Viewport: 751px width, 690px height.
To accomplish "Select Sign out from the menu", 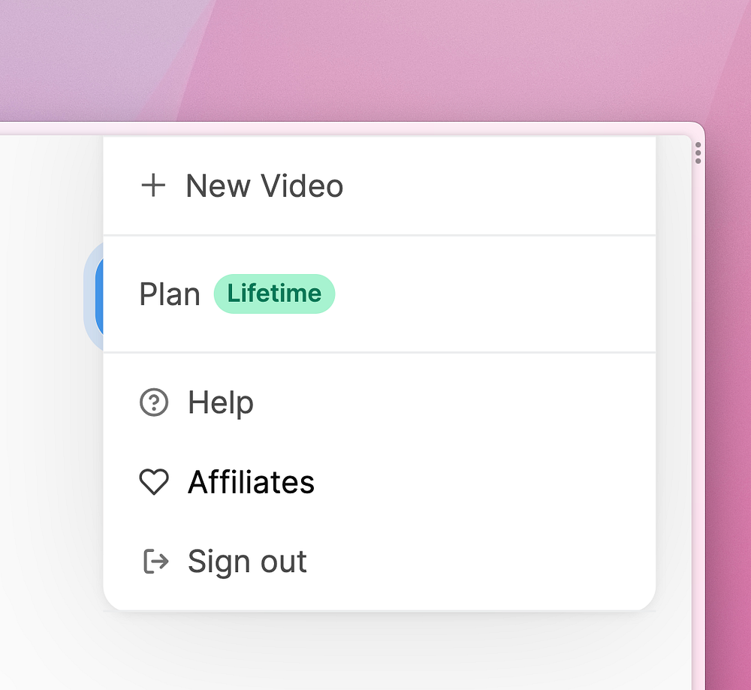I will [x=379, y=561].
